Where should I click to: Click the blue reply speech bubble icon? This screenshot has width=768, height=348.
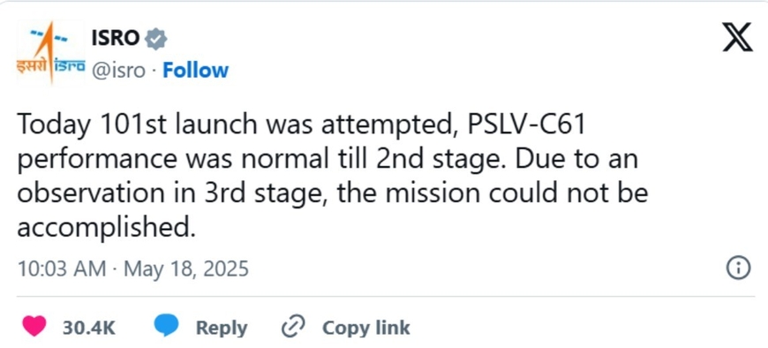[167, 326]
